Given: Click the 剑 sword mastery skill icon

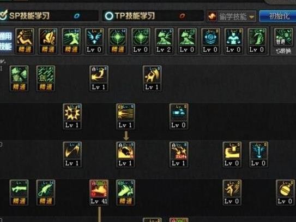Looking at the screenshot, I should coord(46,79).
